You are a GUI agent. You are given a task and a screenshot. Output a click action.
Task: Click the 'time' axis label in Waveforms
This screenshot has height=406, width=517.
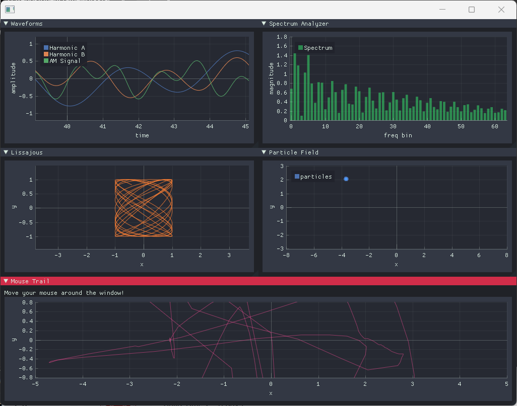pos(142,135)
